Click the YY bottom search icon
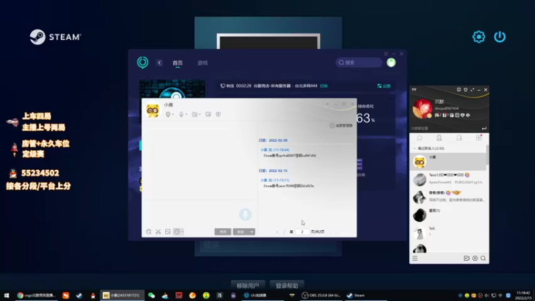Viewport: 535px width, 301px height. (483, 258)
